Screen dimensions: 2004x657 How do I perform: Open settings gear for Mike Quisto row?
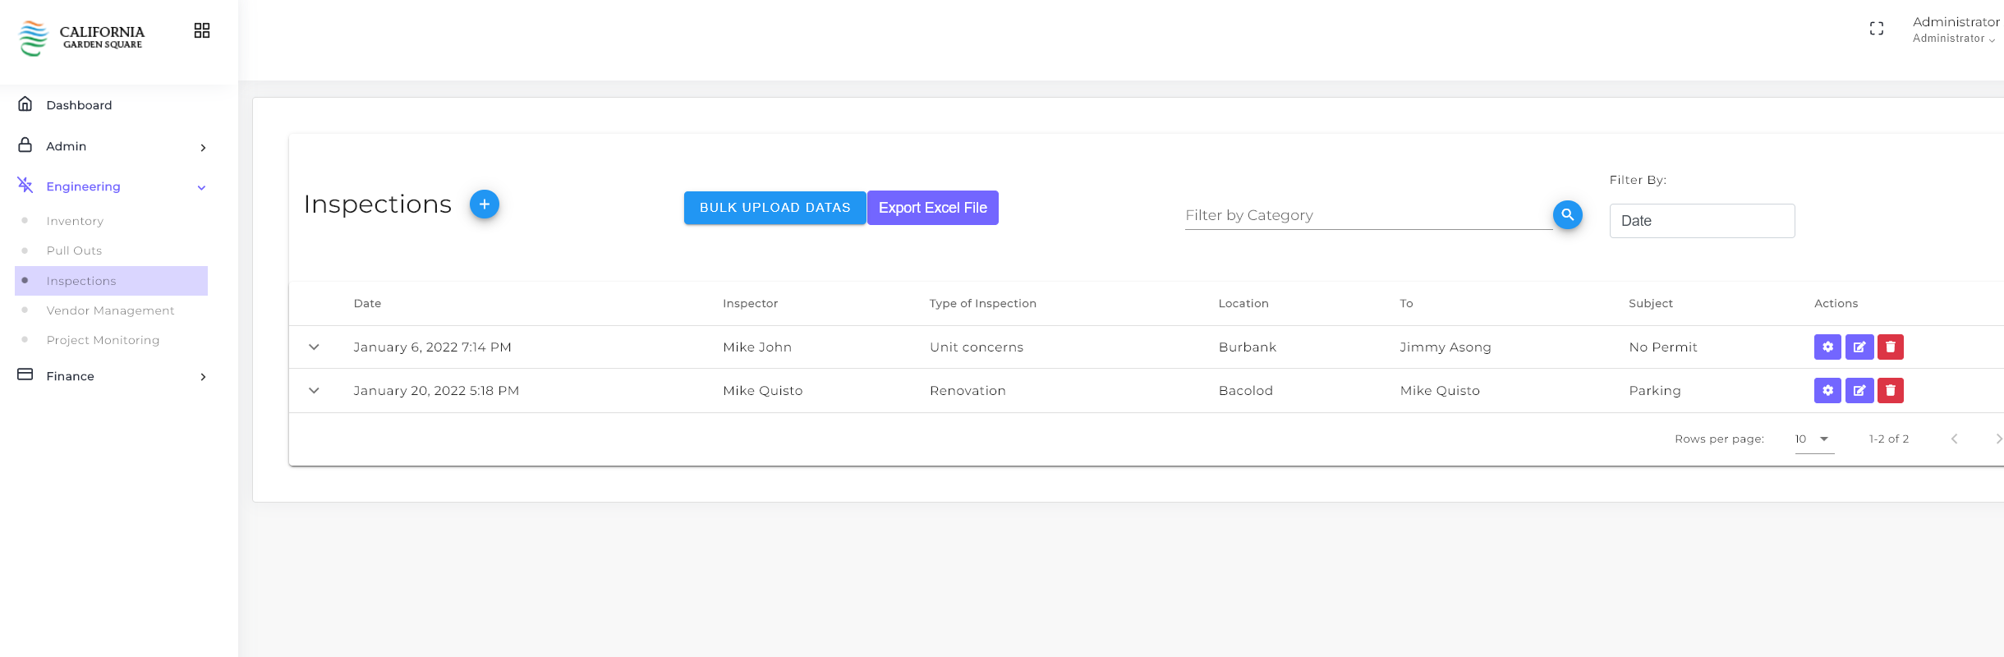point(1827,391)
